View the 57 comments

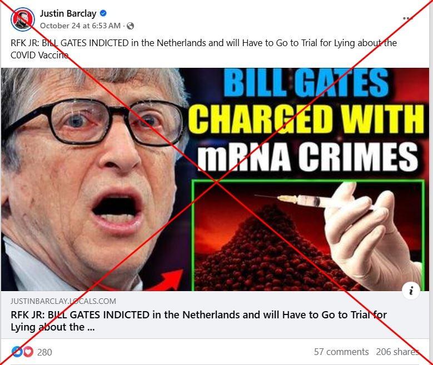pos(341,352)
